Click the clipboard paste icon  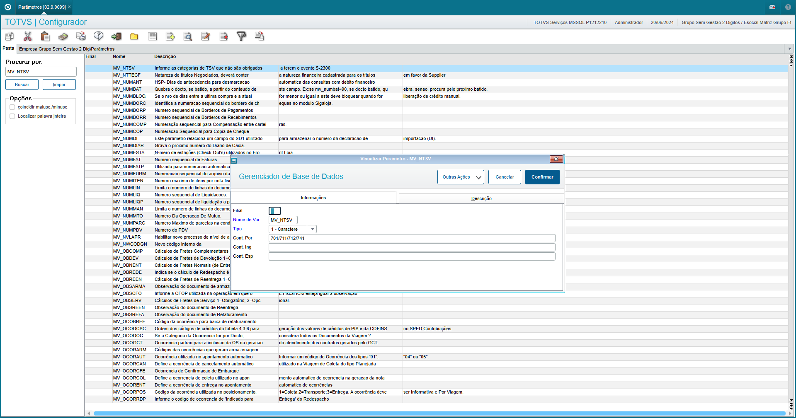45,36
